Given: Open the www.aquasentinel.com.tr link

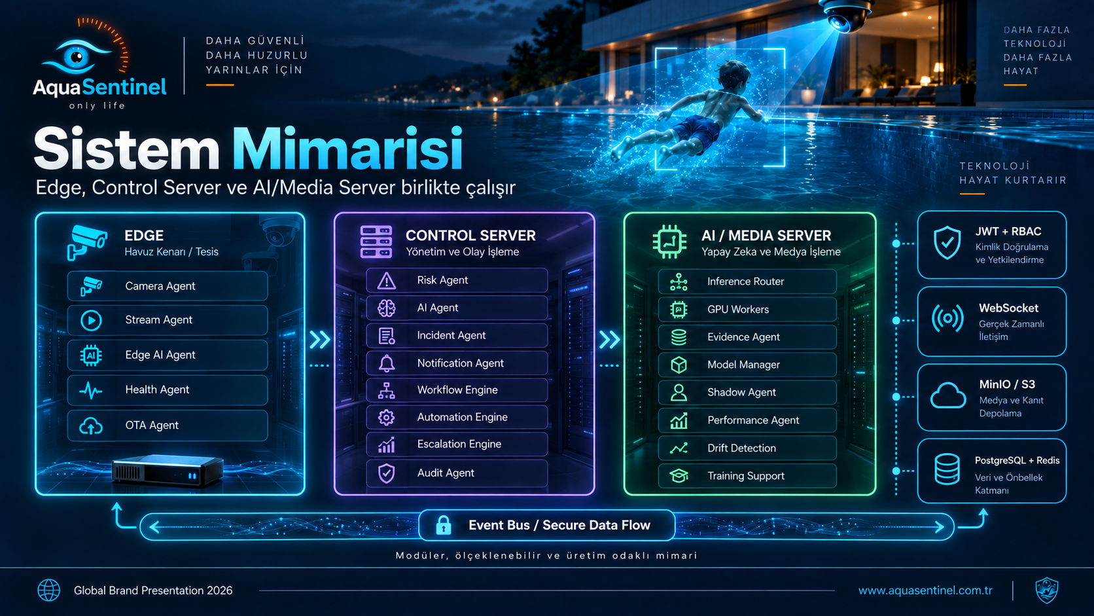Looking at the screenshot, I should pyautogui.click(x=925, y=590).
